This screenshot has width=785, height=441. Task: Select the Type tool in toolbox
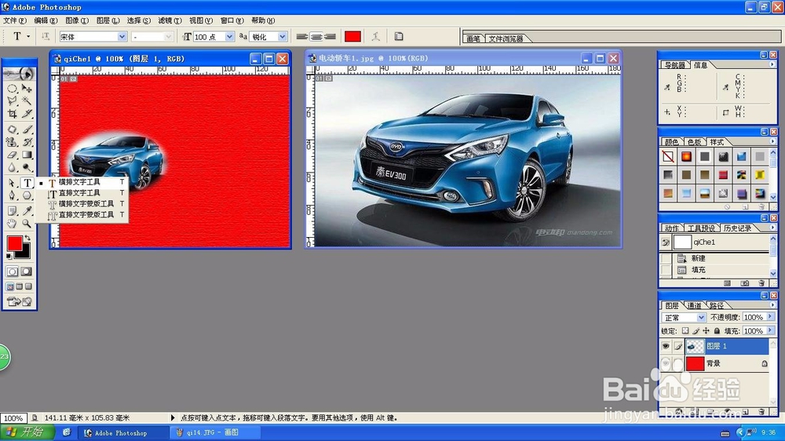(27, 183)
